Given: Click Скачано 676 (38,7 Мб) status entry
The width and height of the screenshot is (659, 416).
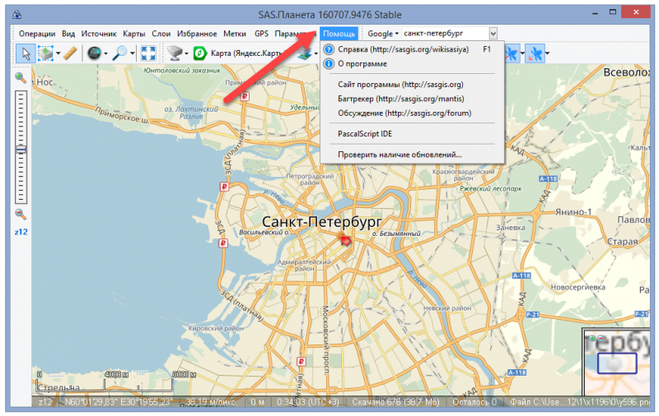Looking at the screenshot, I should (395, 402).
